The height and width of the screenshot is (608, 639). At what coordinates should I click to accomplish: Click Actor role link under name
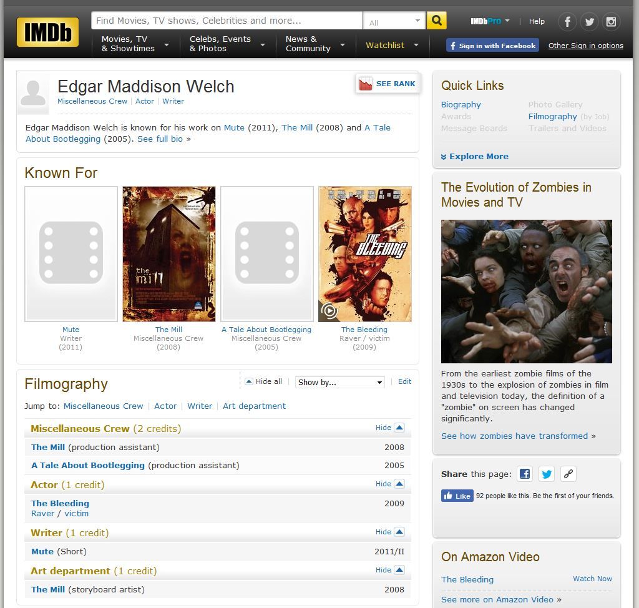point(145,101)
